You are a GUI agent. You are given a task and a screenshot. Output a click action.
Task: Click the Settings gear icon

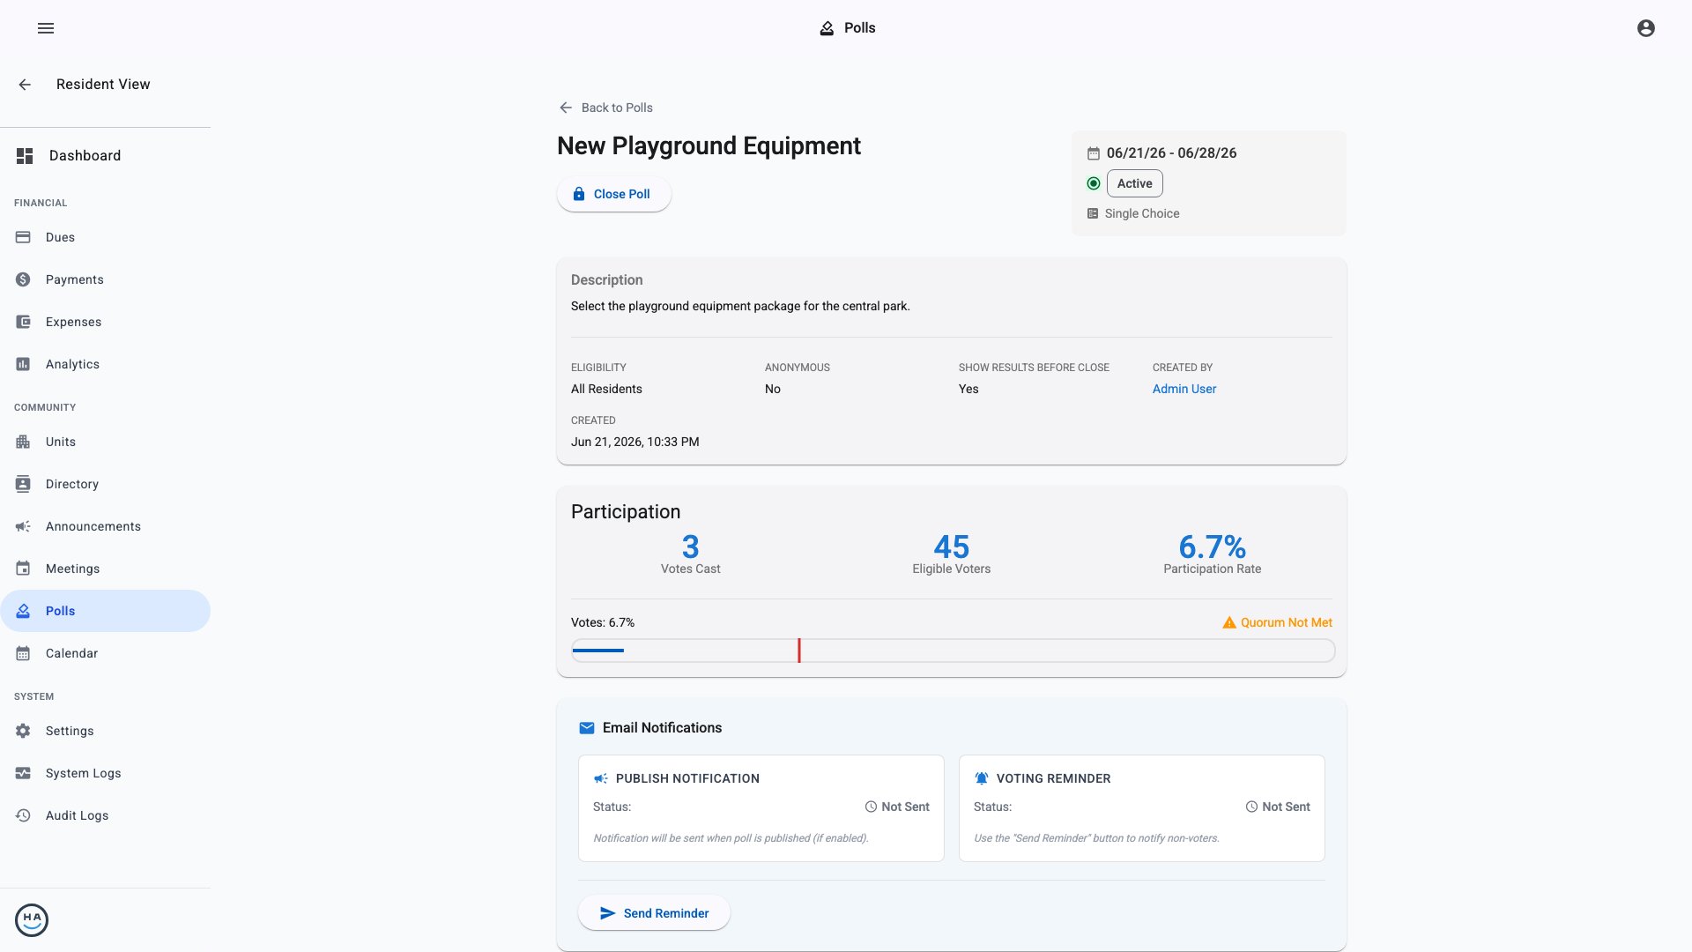[23, 731]
